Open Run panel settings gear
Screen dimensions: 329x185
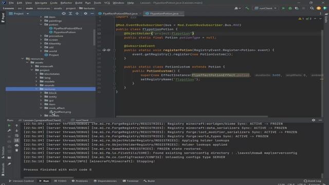314,120
